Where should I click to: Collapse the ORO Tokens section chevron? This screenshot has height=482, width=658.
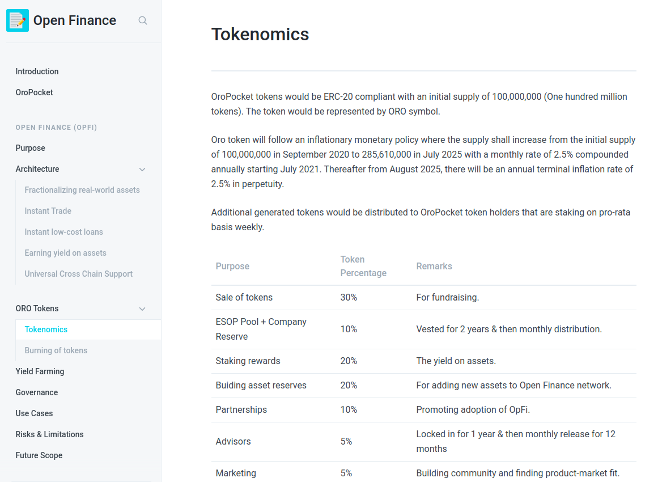142,308
